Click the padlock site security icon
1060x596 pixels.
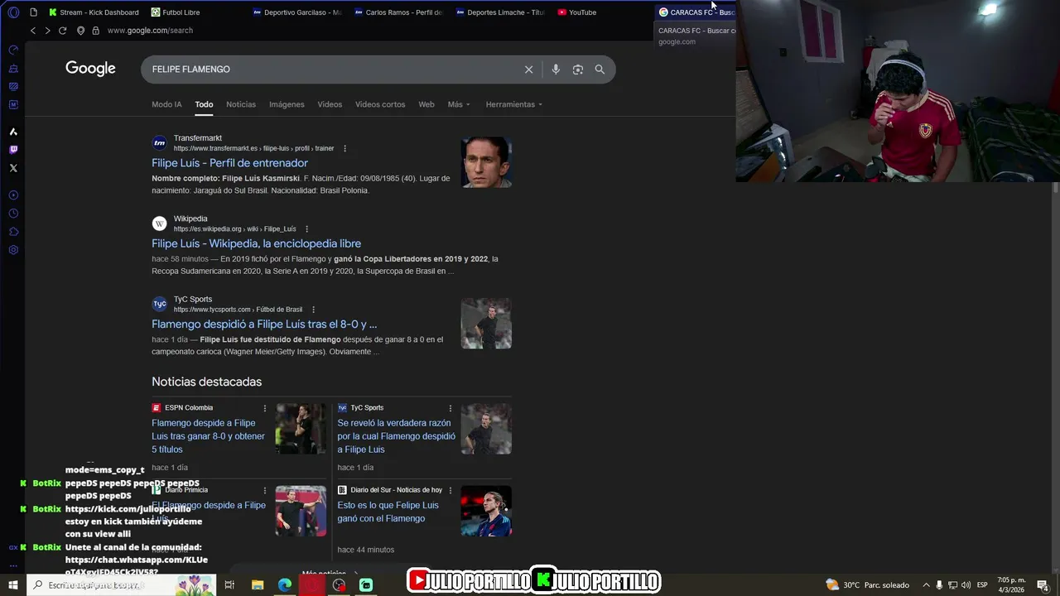96,31
